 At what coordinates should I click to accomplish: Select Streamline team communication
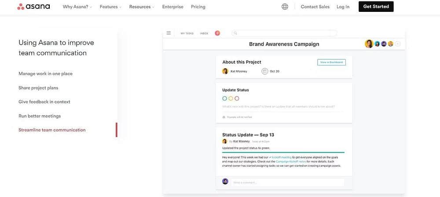52,130
